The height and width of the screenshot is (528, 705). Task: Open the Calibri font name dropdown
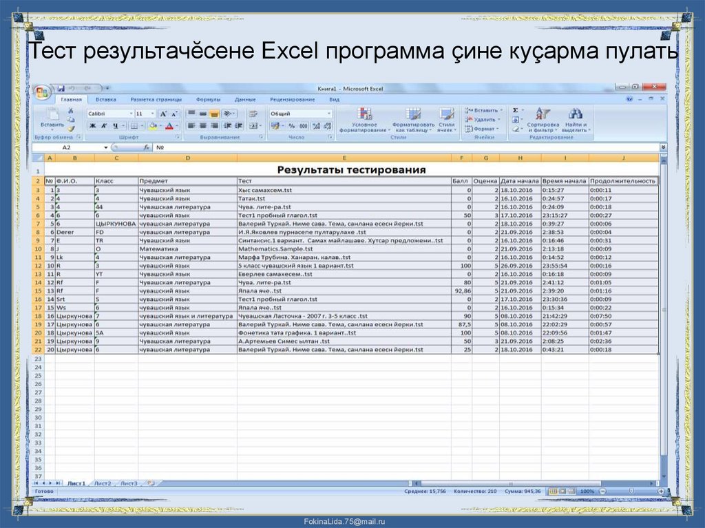[131, 114]
